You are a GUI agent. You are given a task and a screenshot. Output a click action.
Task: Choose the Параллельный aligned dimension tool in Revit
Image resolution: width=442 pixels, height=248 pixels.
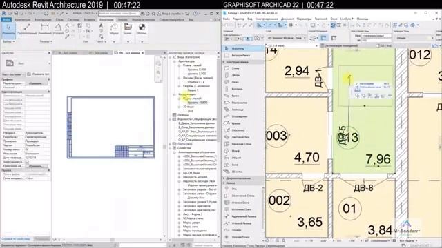click(x=27, y=29)
